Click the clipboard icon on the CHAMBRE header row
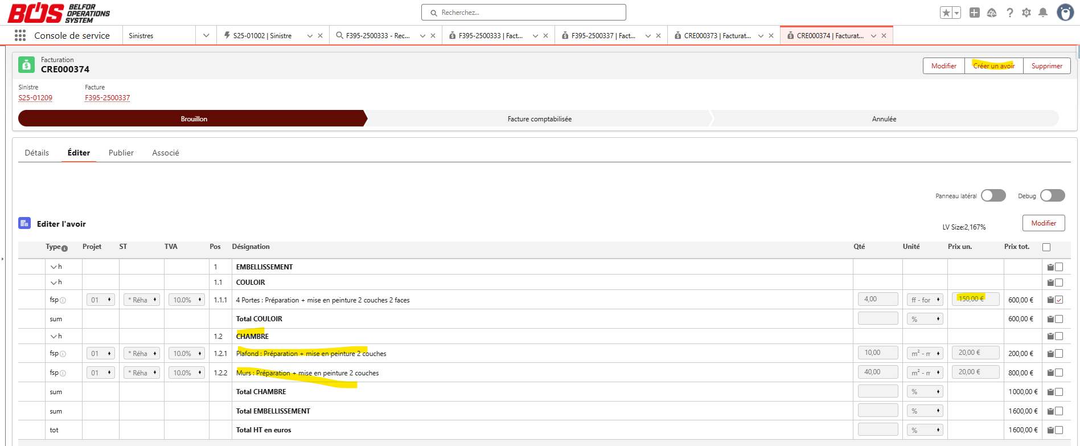 (1050, 336)
